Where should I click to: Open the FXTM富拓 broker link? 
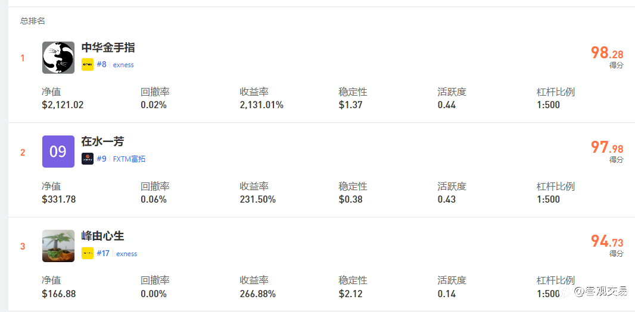tap(129, 159)
